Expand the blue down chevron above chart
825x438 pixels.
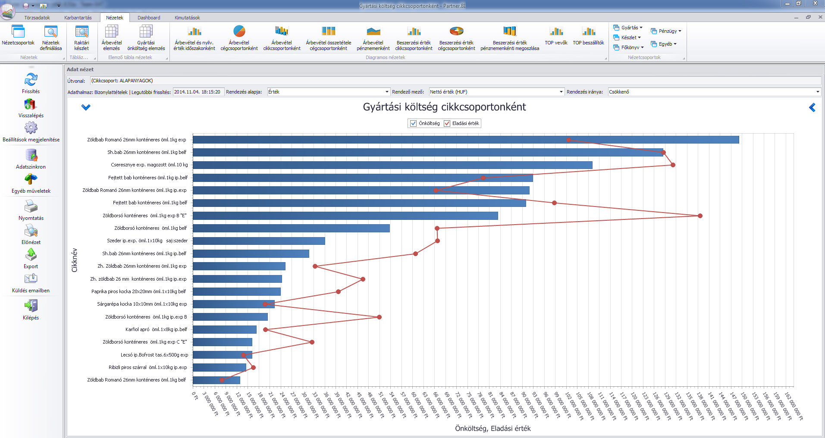click(86, 107)
